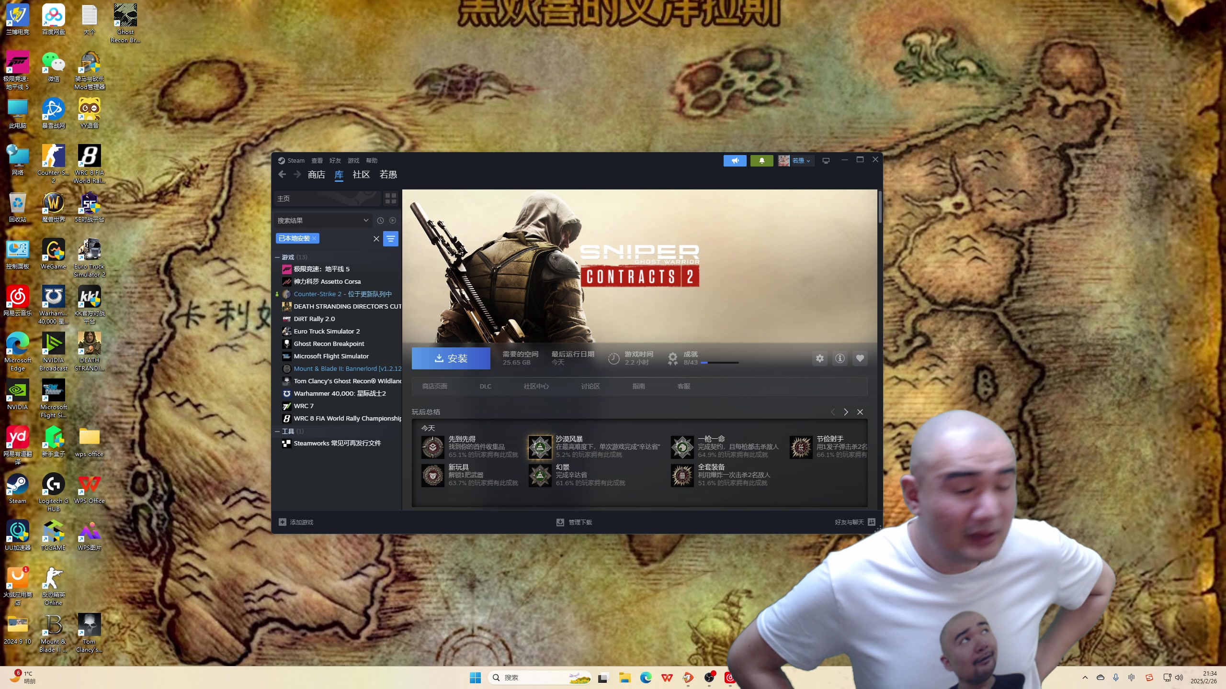Viewport: 1226px width, 689px height.
Task: Open File Explorer from taskbar
Action: click(x=624, y=678)
